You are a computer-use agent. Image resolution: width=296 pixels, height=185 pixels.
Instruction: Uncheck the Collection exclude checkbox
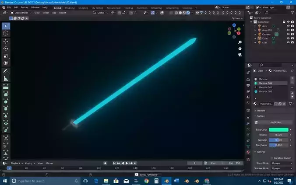(x=284, y=22)
